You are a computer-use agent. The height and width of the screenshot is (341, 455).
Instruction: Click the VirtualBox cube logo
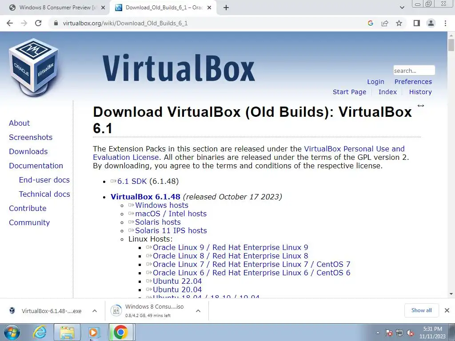34,67
